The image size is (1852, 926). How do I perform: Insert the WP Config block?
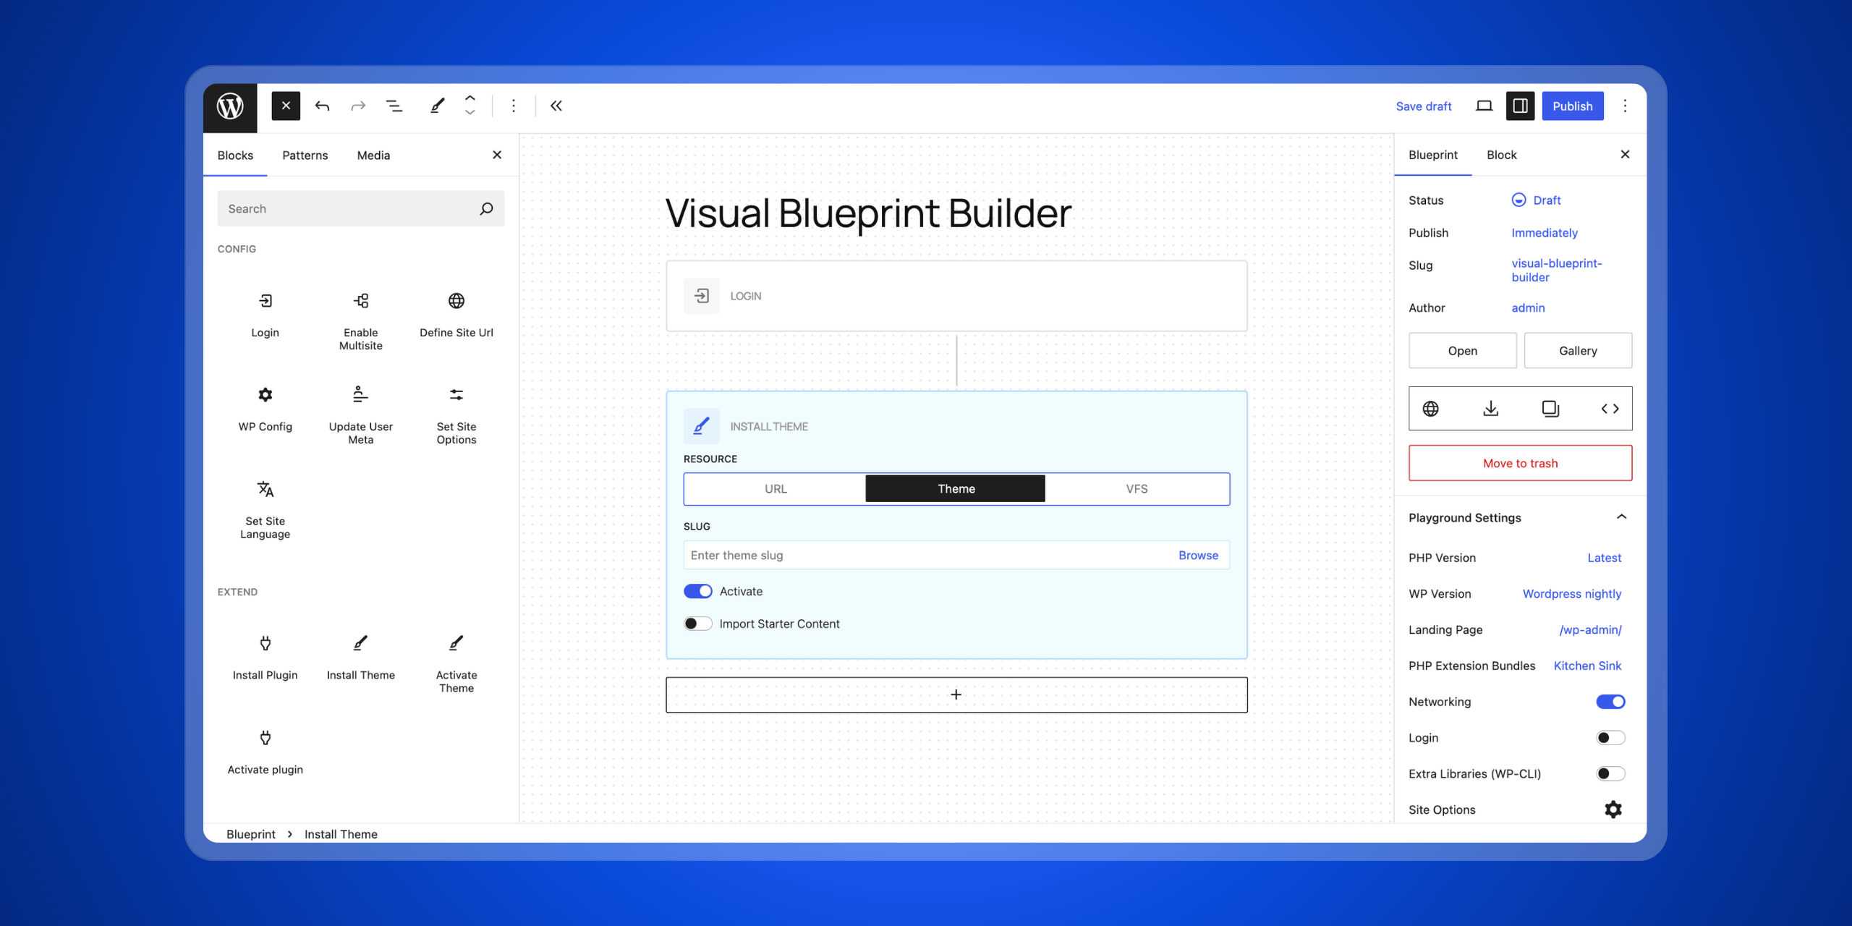[x=265, y=409]
